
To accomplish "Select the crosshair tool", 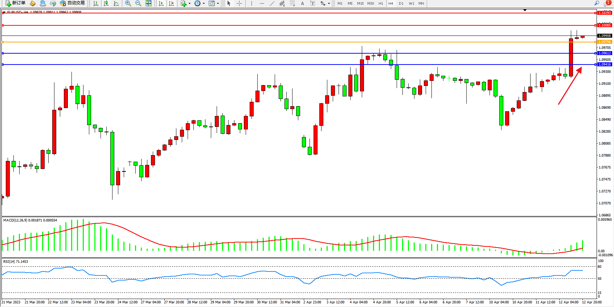I will (240, 3).
